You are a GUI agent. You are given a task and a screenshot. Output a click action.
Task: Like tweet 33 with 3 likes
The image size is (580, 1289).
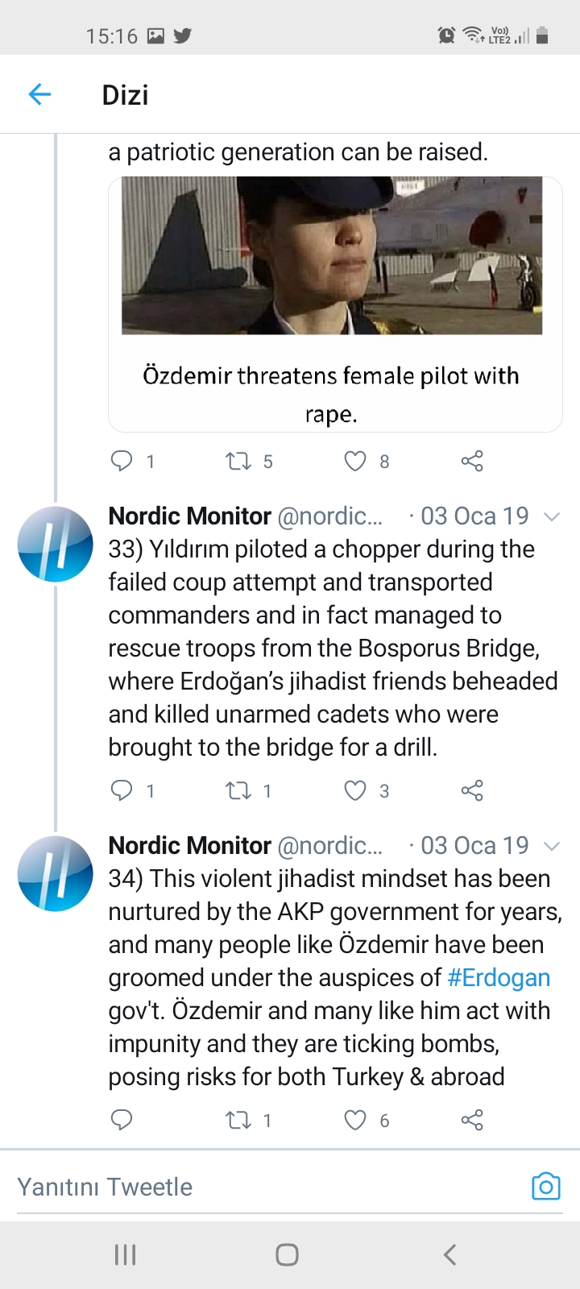(355, 790)
